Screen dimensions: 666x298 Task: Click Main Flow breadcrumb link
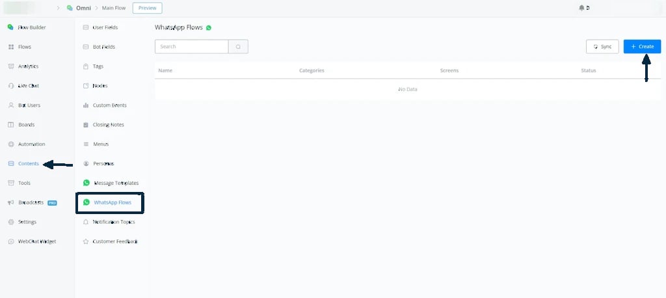click(x=114, y=8)
